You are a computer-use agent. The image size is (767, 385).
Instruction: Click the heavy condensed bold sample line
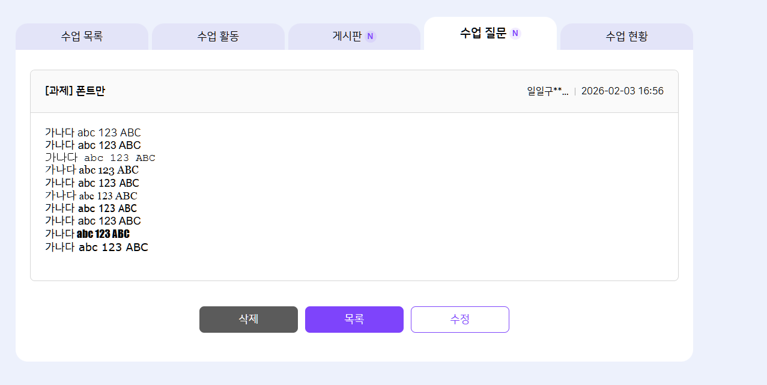[88, 234]
